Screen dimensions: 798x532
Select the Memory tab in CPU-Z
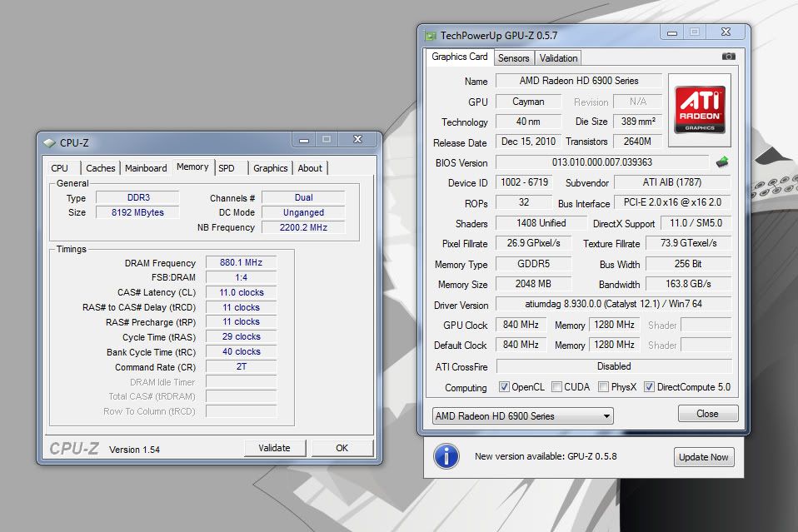[192, 167]
